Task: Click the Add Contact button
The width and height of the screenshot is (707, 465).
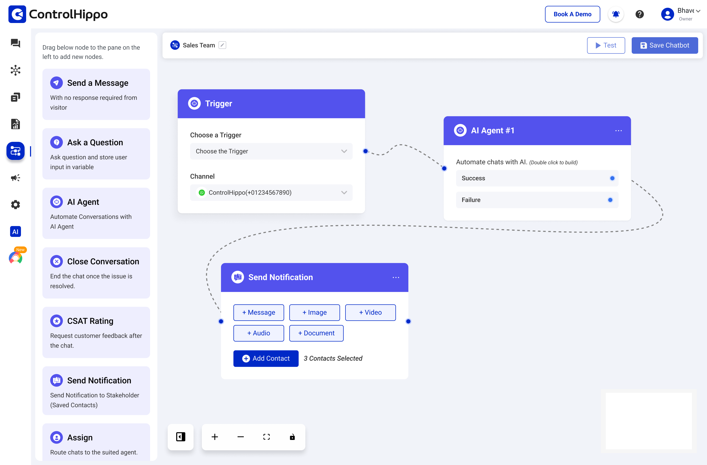Action: click(266, 358)
